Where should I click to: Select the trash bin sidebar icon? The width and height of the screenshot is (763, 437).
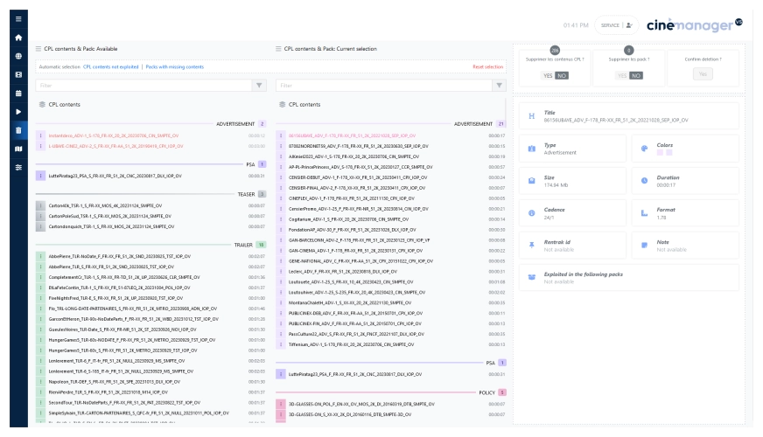(17, 130)
